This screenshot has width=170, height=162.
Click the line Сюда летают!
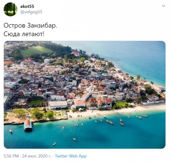tap(24, 34)
